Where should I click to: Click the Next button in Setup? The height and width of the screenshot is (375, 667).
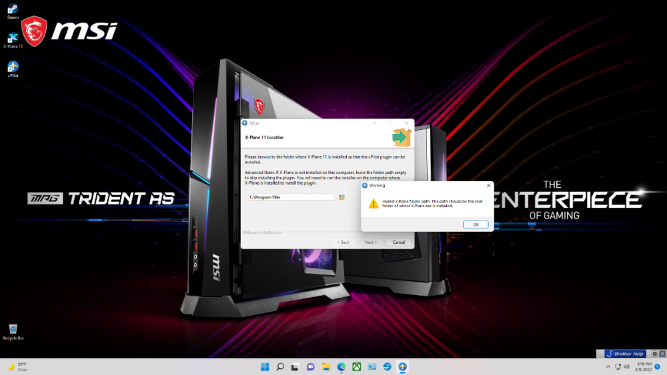[370, 242]
